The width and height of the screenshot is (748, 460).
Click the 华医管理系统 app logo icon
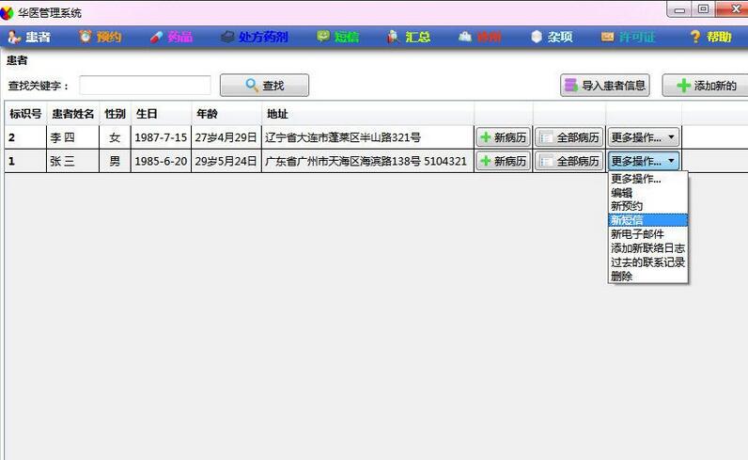pyautogui.click(x=7, y=12)
